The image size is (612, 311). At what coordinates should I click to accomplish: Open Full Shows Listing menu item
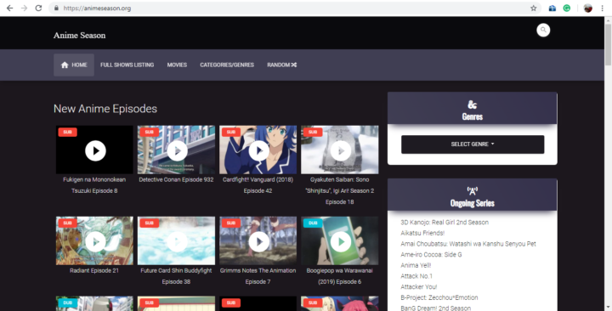pos(127,65)
